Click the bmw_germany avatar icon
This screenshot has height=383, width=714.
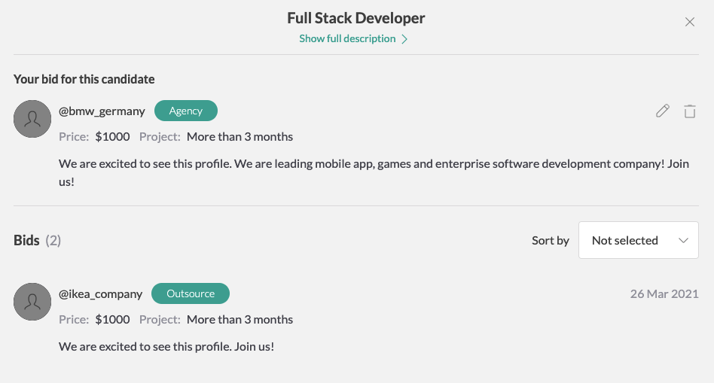pos(32,118)
